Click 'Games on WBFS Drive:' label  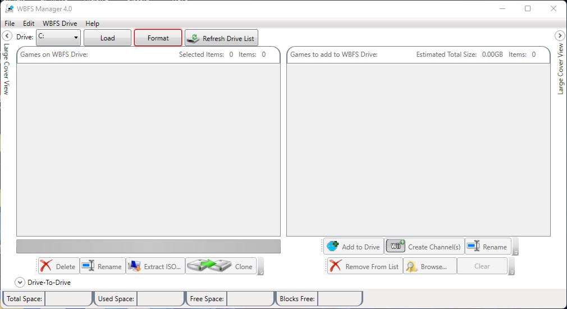(x=54, y=54)
